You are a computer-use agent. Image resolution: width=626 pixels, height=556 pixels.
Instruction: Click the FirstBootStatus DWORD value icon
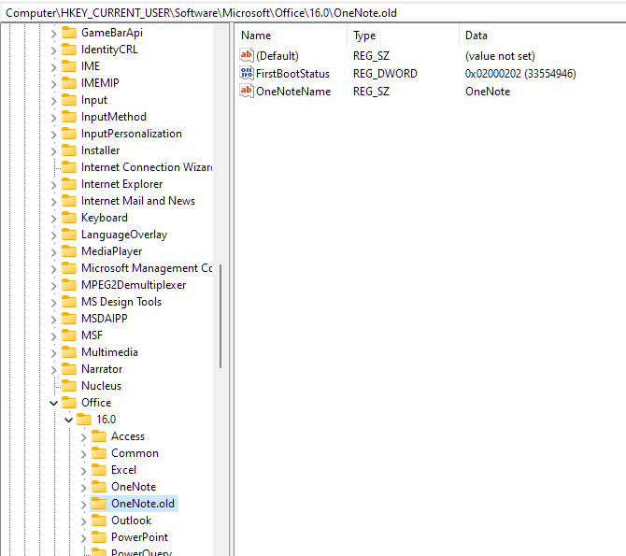point(247,73)
